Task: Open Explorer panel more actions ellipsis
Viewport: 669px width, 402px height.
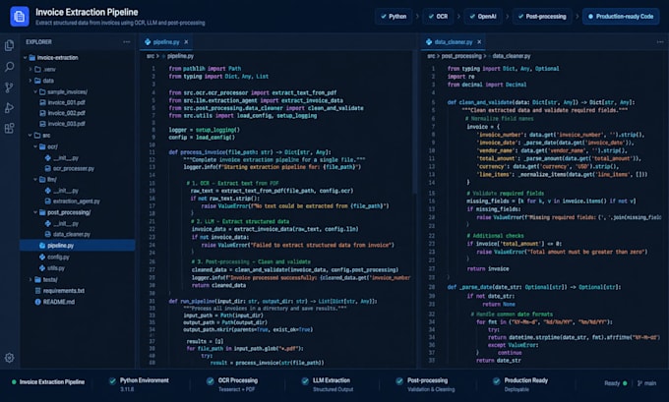Action: pos(127,42)
